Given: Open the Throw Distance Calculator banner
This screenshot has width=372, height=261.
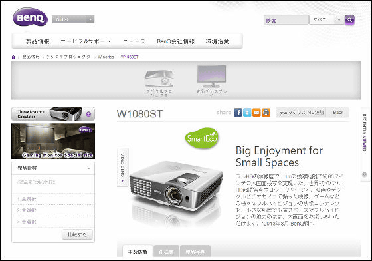Looking at the screenshot, I should coord(53,114).
